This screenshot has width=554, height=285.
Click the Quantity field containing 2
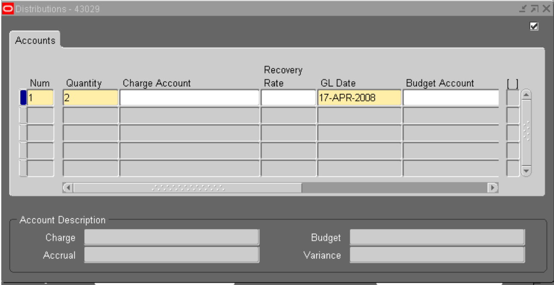point(90,98)
